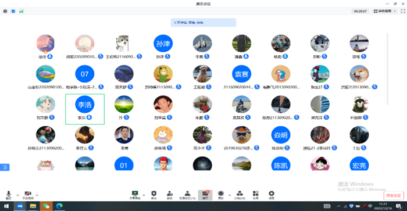This screenshot has height=211, width=407.
Task: Open the Manage Members (73) panel
Action: click(x=187, y=195)
